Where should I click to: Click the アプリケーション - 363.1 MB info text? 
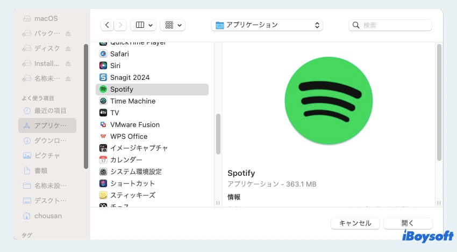point(272,184)
